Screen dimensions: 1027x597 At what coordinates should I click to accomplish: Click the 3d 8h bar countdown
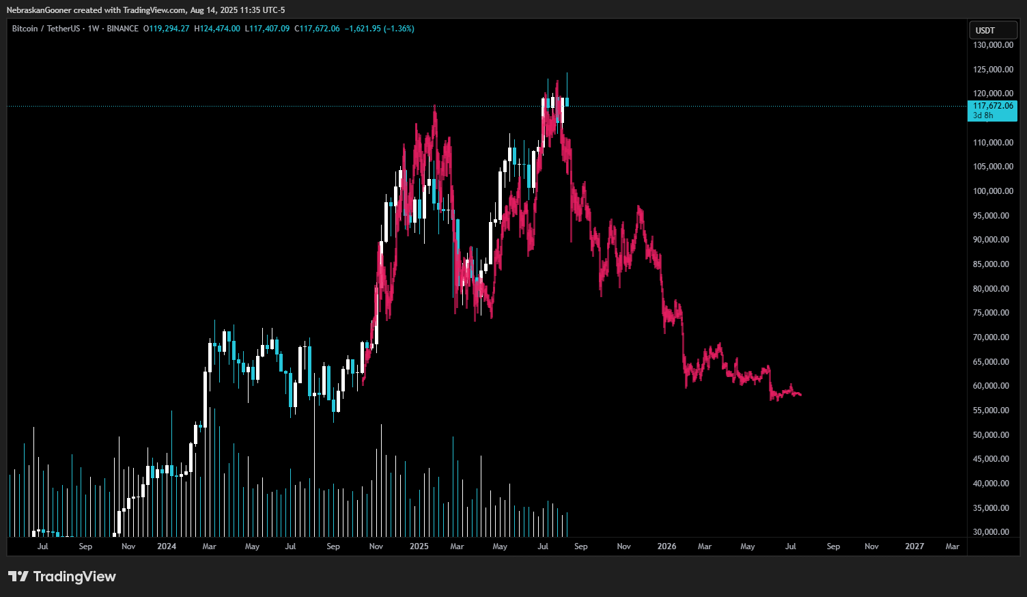tap(983, 115)
